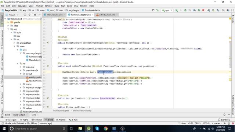Open the Project Structure icon in toolbar

(x=228, y=10)
